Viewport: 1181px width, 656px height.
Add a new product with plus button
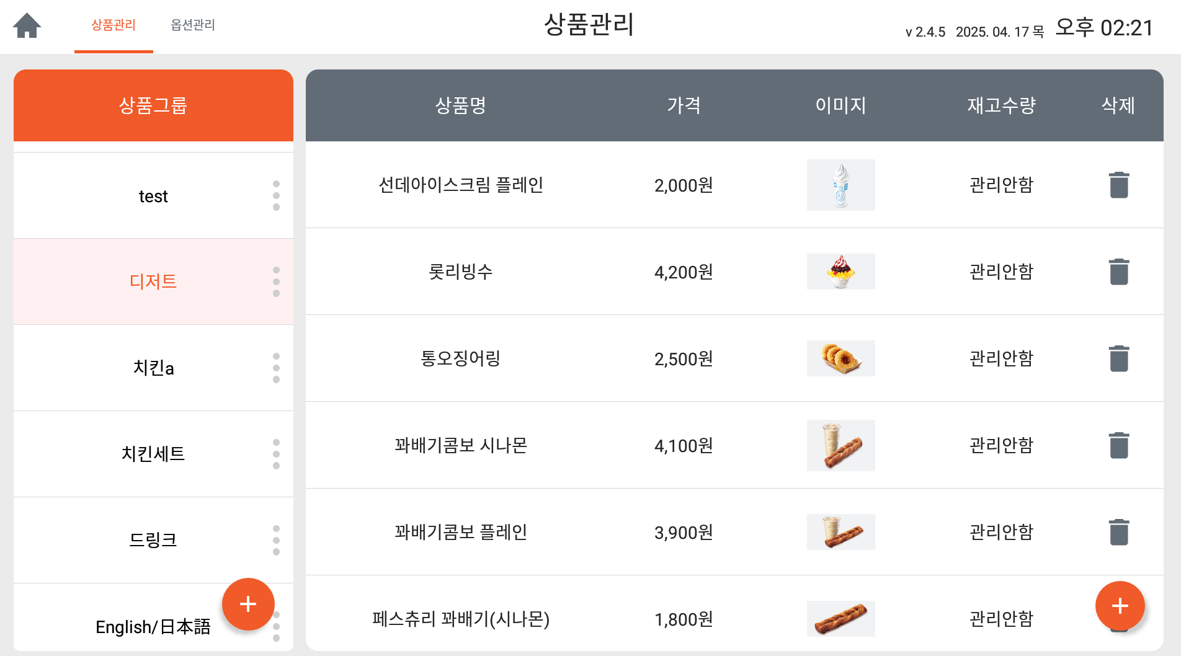(1120, 606)
